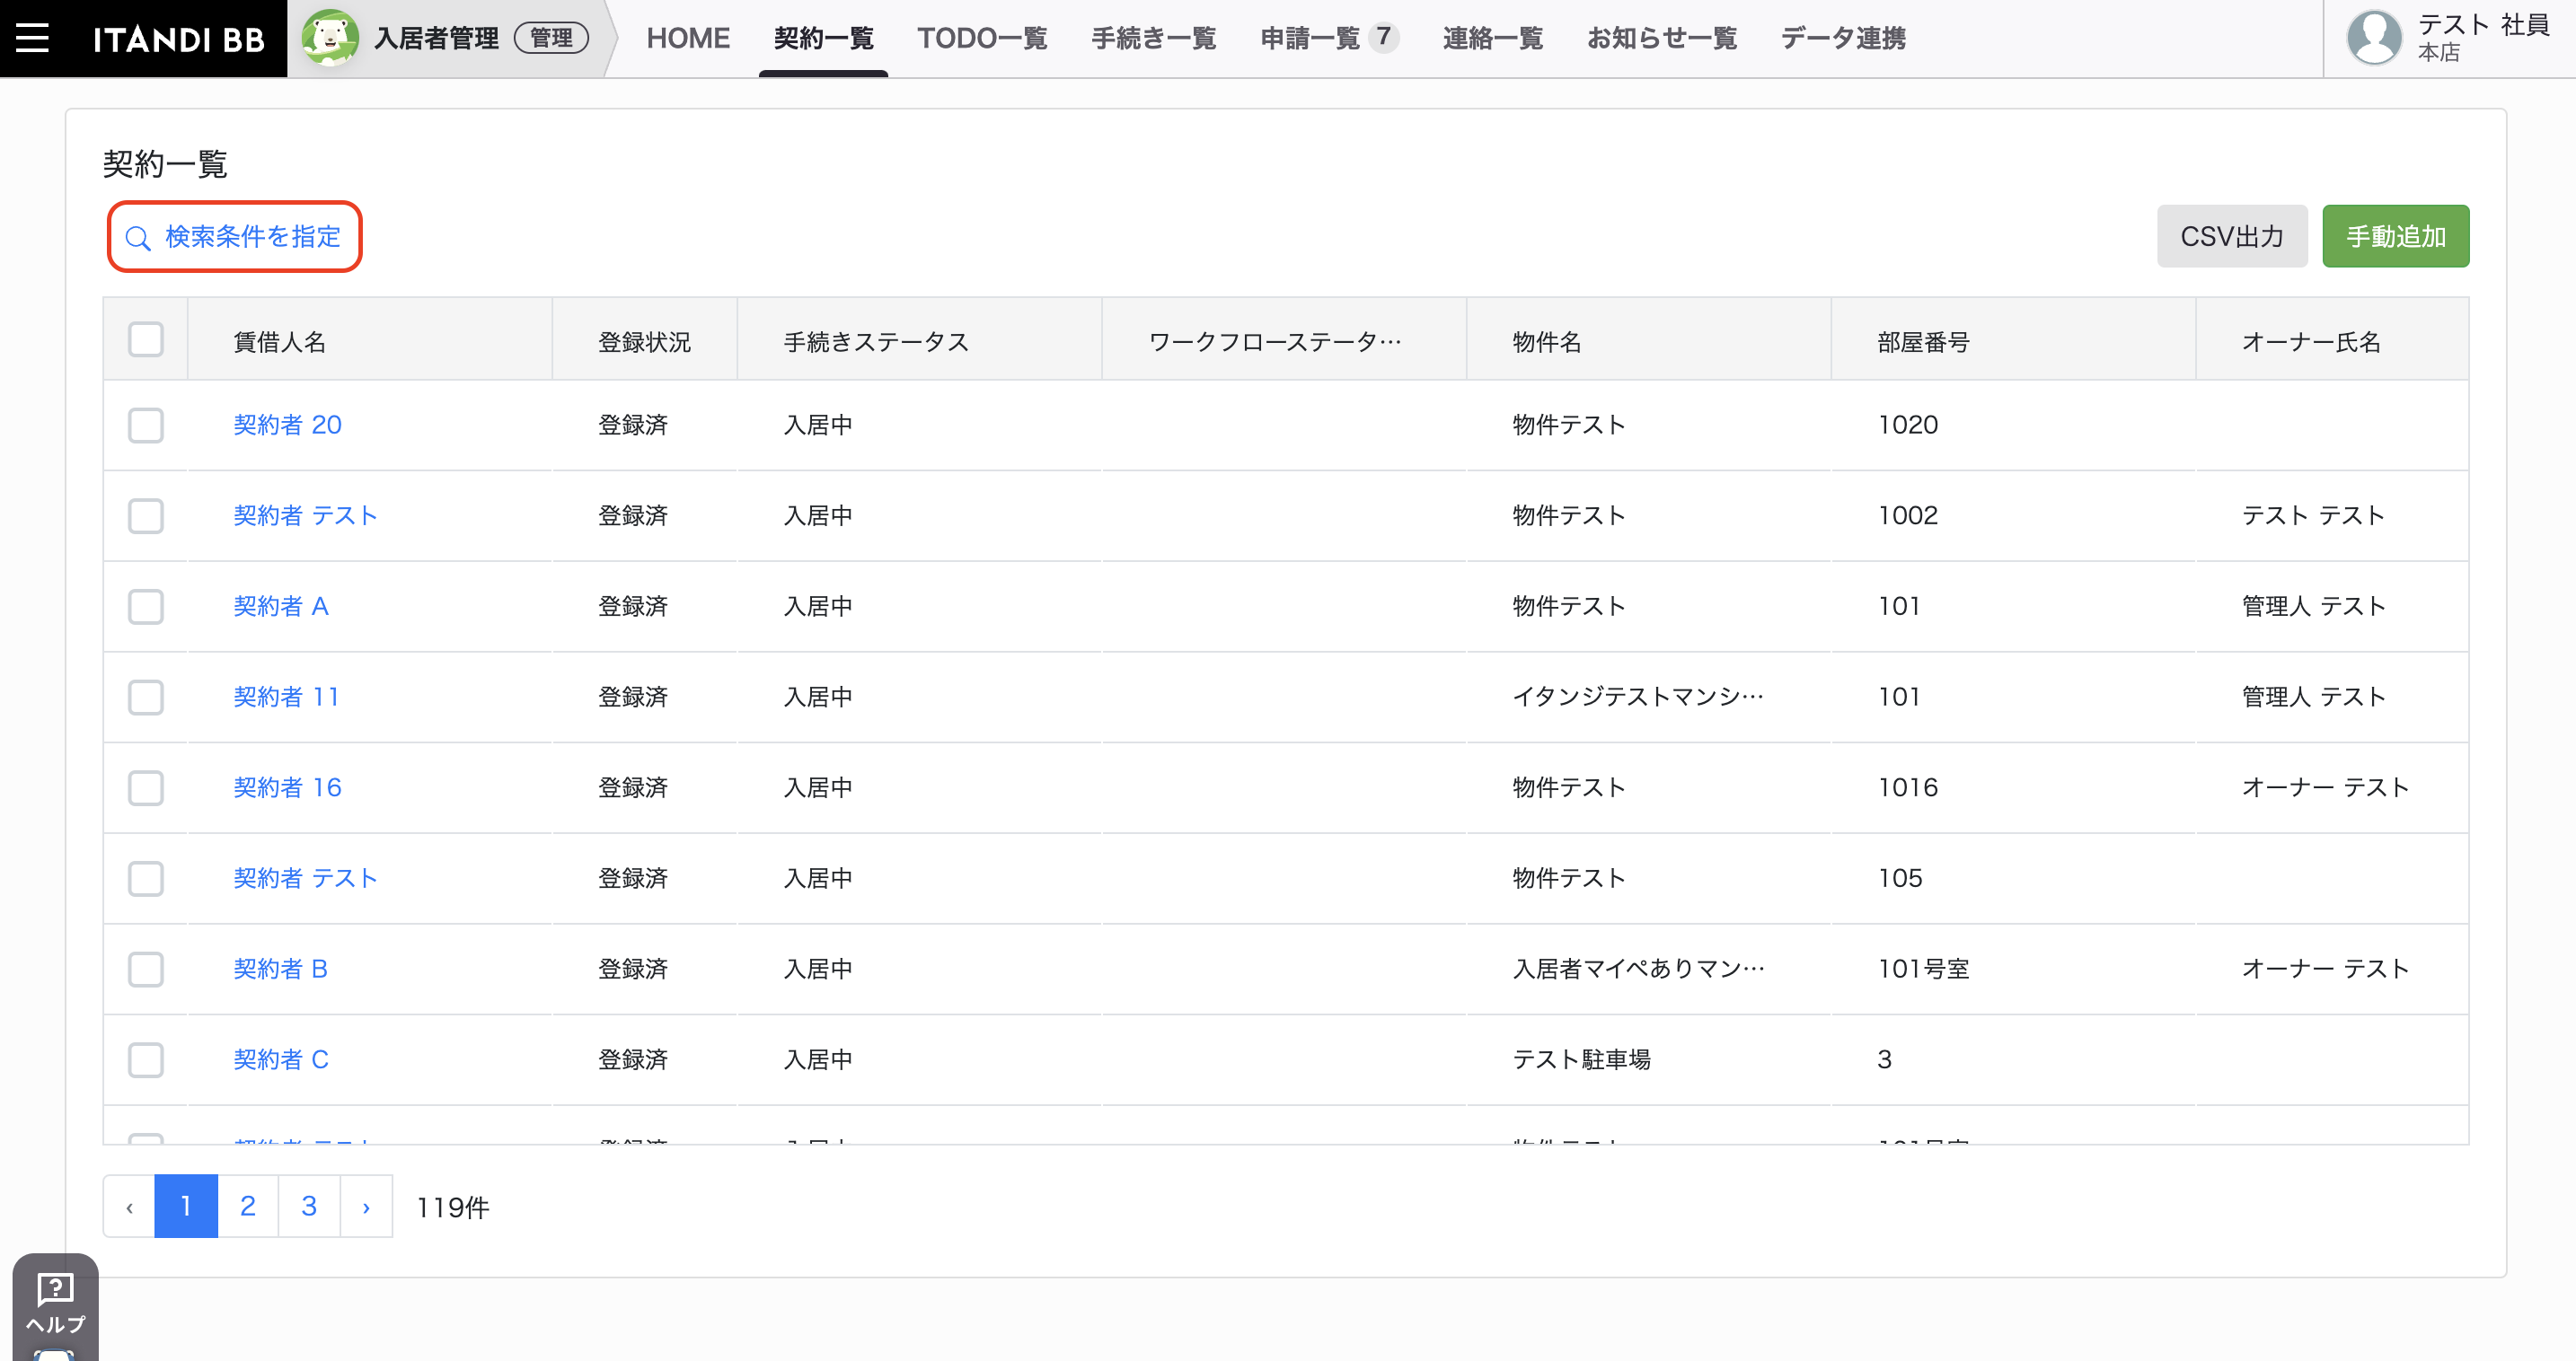Open the 契約者 16 link
This screenshot has width=2576, height=1361.
click(288, 788)
